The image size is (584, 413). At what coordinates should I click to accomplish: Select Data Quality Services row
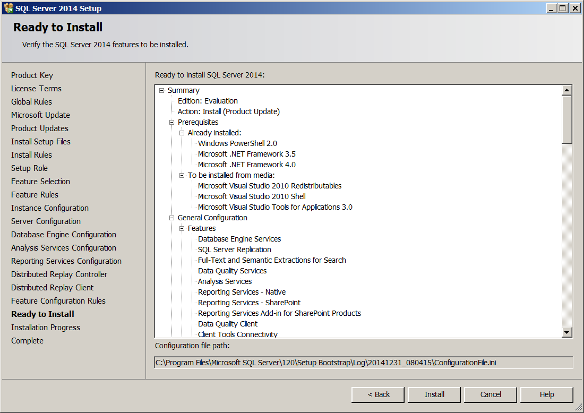point(232,271)
